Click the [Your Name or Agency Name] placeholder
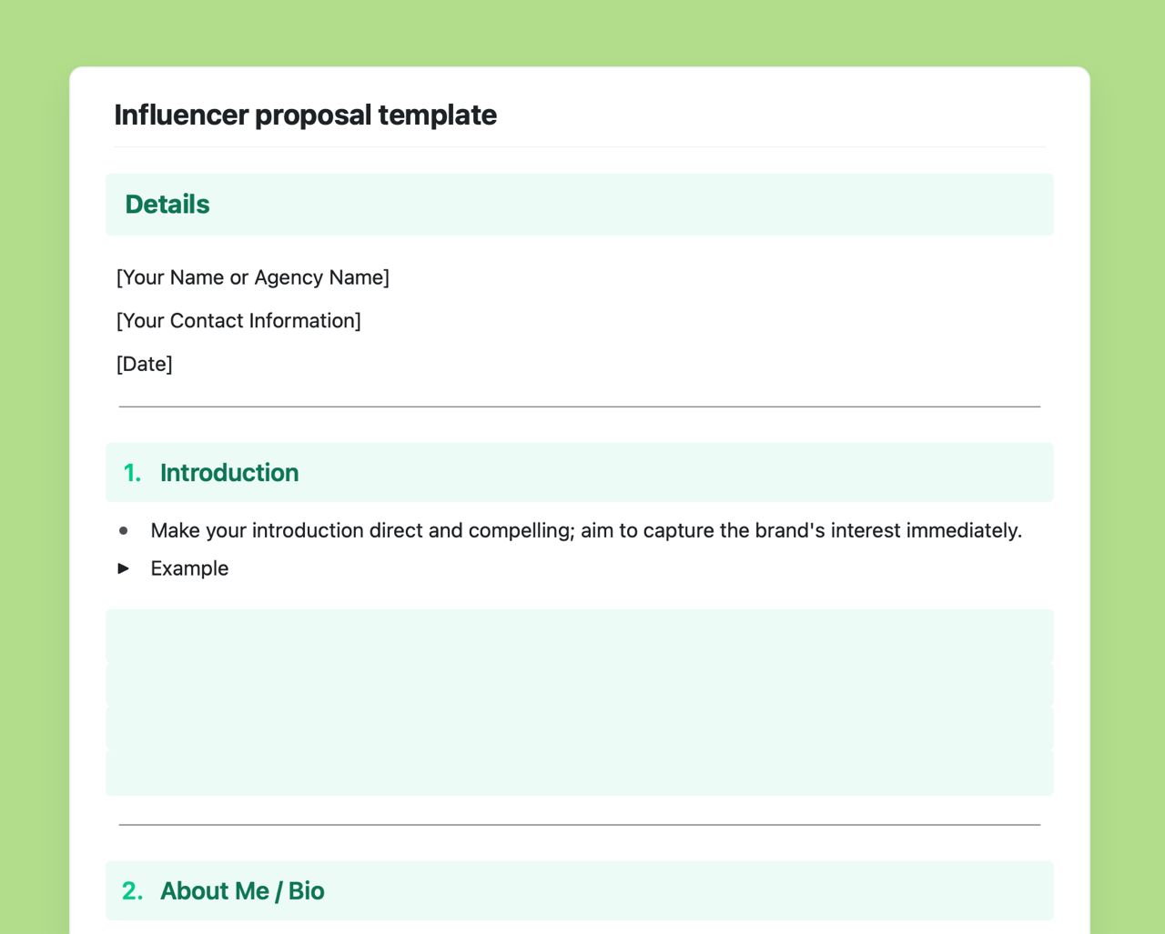Image resolution: width=1165 pixels, height=934 pixels. (253, 277)
